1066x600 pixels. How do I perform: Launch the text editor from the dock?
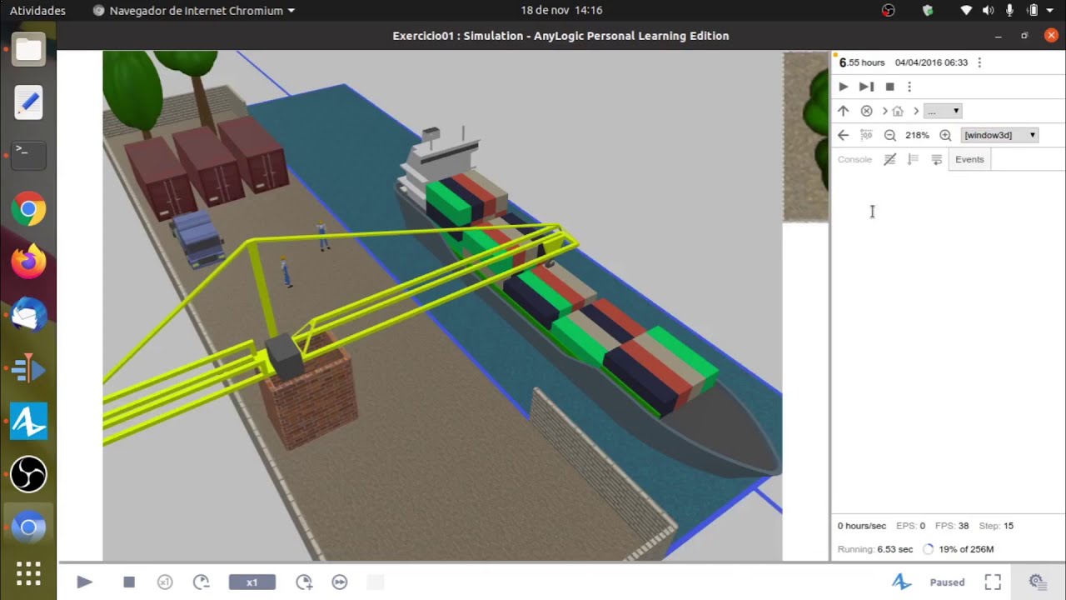28,103
